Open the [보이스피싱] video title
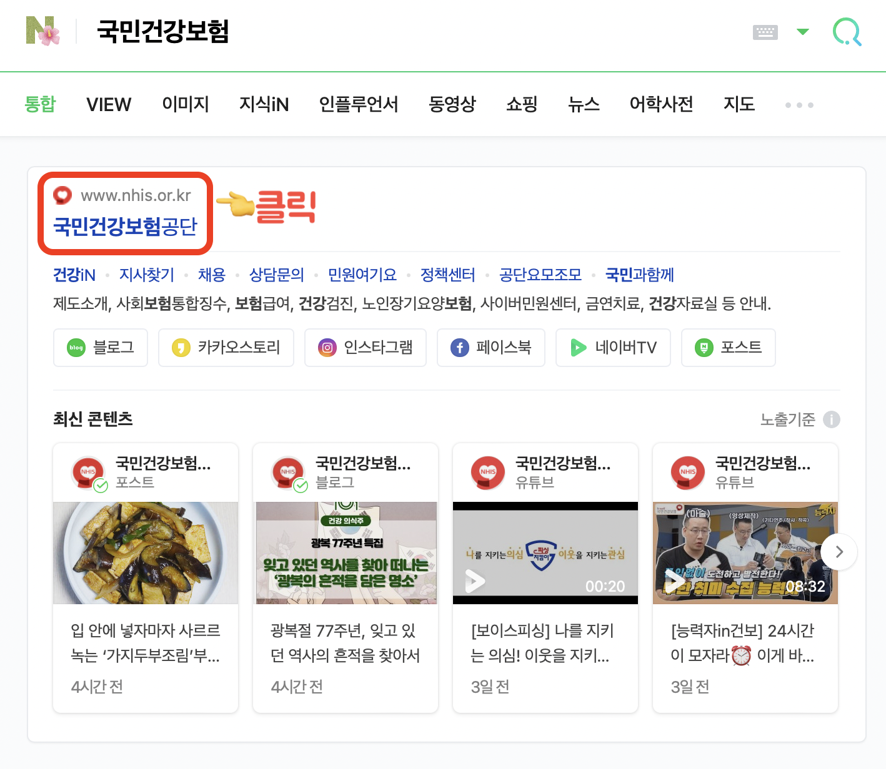This screenshot has width=886, height=769. 542,643
